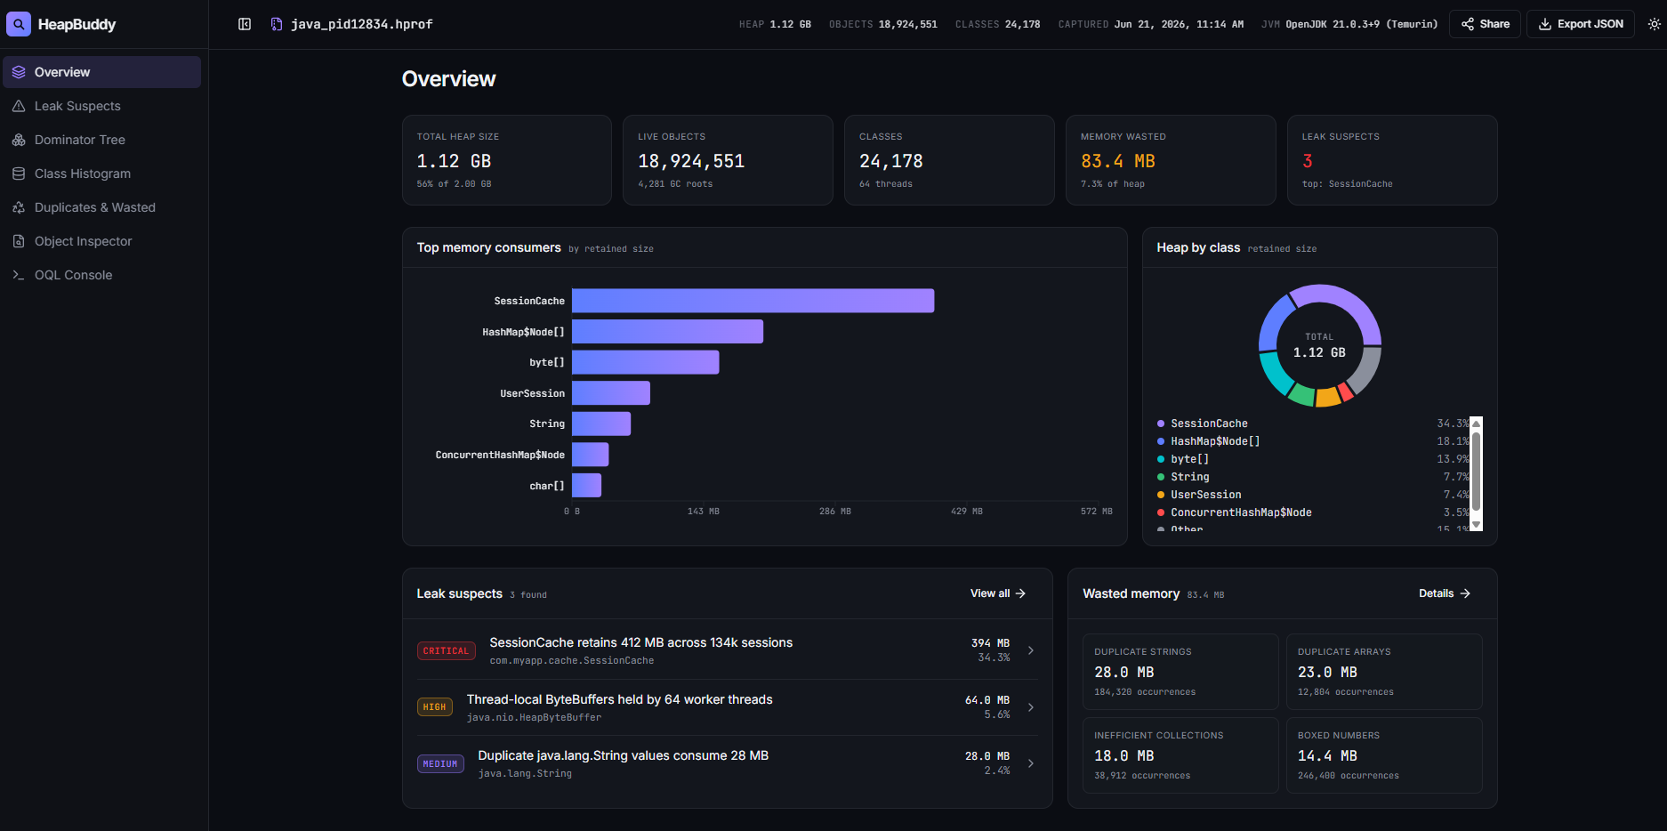Screen dimensions: 1667x831
Task: Click the Total Heap Size card
Action: point(507,160)
